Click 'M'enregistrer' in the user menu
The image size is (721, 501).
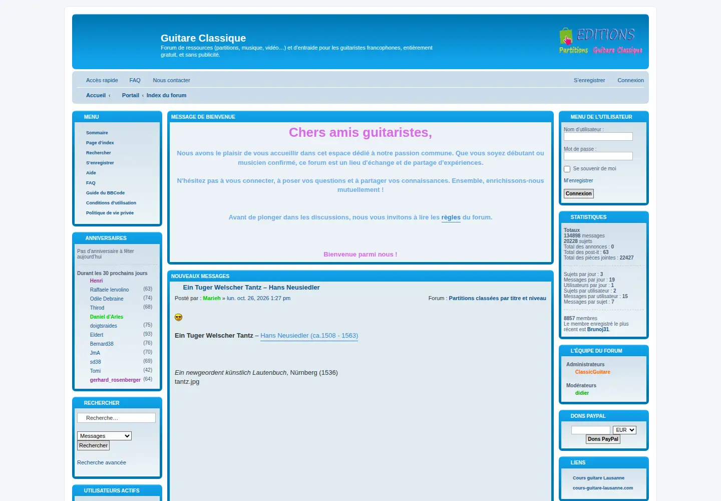(x=578, y=180)
